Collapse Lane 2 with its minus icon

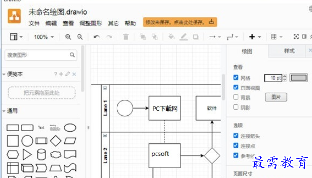(x=105, y=135)
